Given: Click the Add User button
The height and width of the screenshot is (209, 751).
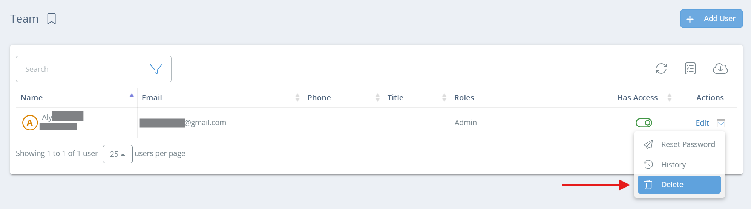Looking at the screenshot, I should [x=711, y=19].
